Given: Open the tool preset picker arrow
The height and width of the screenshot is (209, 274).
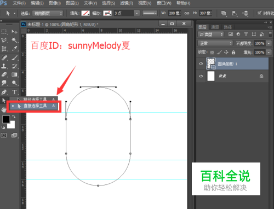Looking at the screenshot, I should (x=14, y=13).
